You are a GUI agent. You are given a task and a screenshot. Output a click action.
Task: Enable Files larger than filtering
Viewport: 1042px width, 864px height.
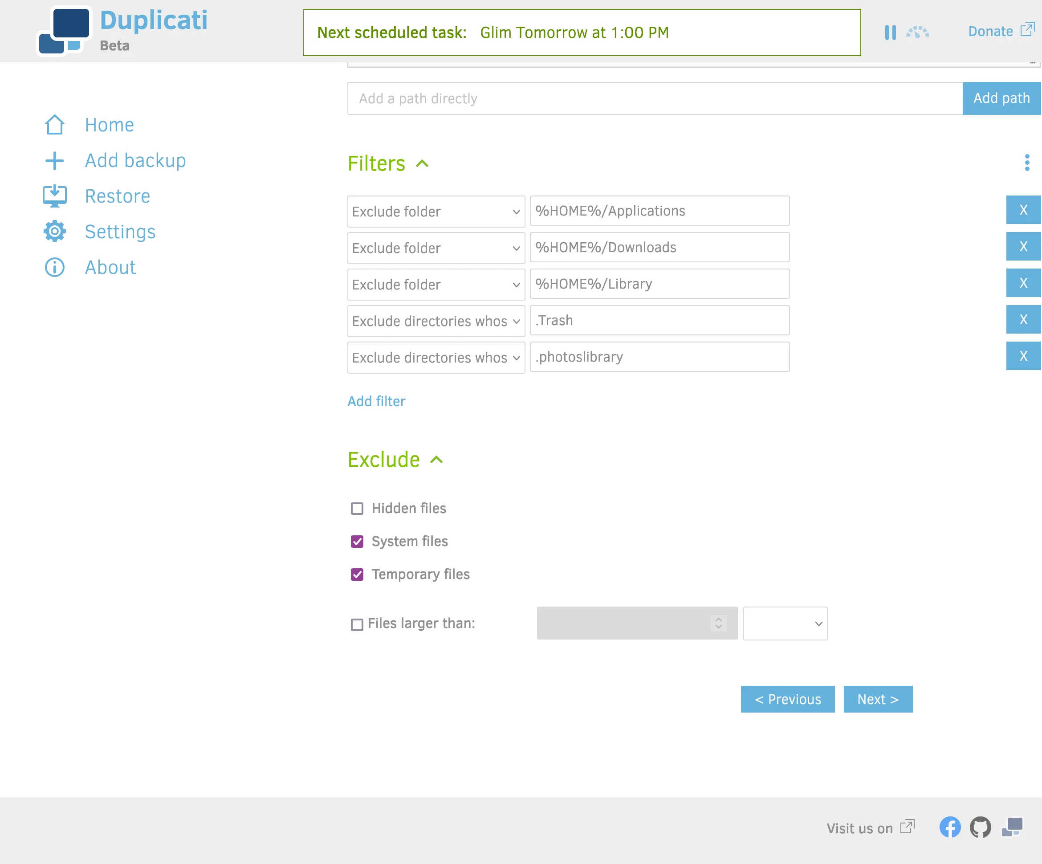point(357,624)
